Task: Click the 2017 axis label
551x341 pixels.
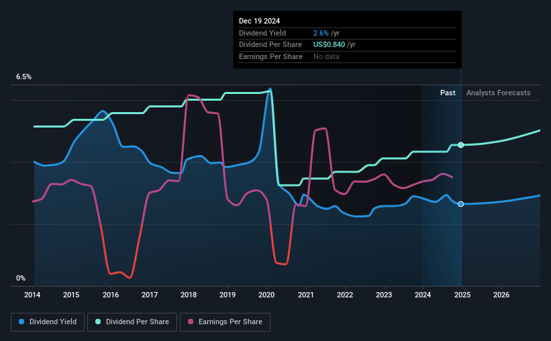Action: click(x=150, y=295)
